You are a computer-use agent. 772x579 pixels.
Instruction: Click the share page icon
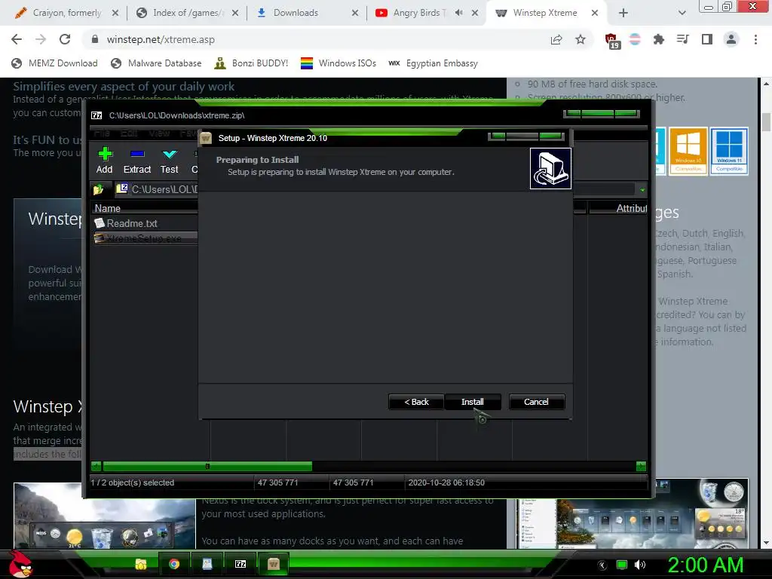(556, 39)
